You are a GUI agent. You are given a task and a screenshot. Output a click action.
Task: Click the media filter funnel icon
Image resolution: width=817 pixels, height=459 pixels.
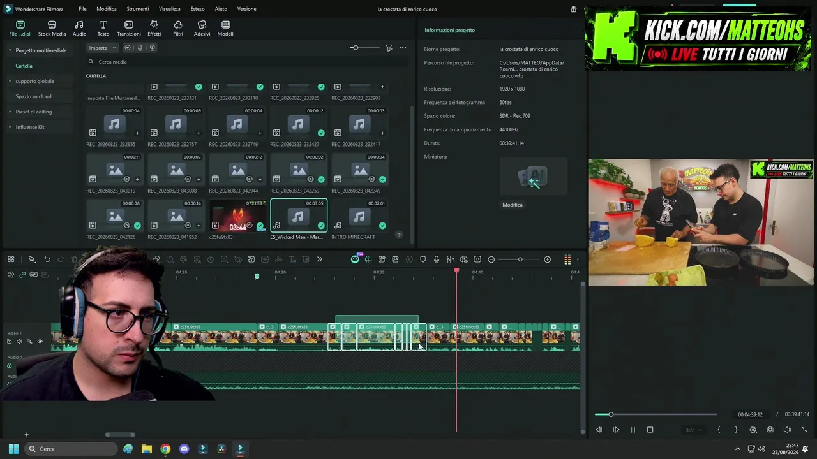tap(389, 48)
